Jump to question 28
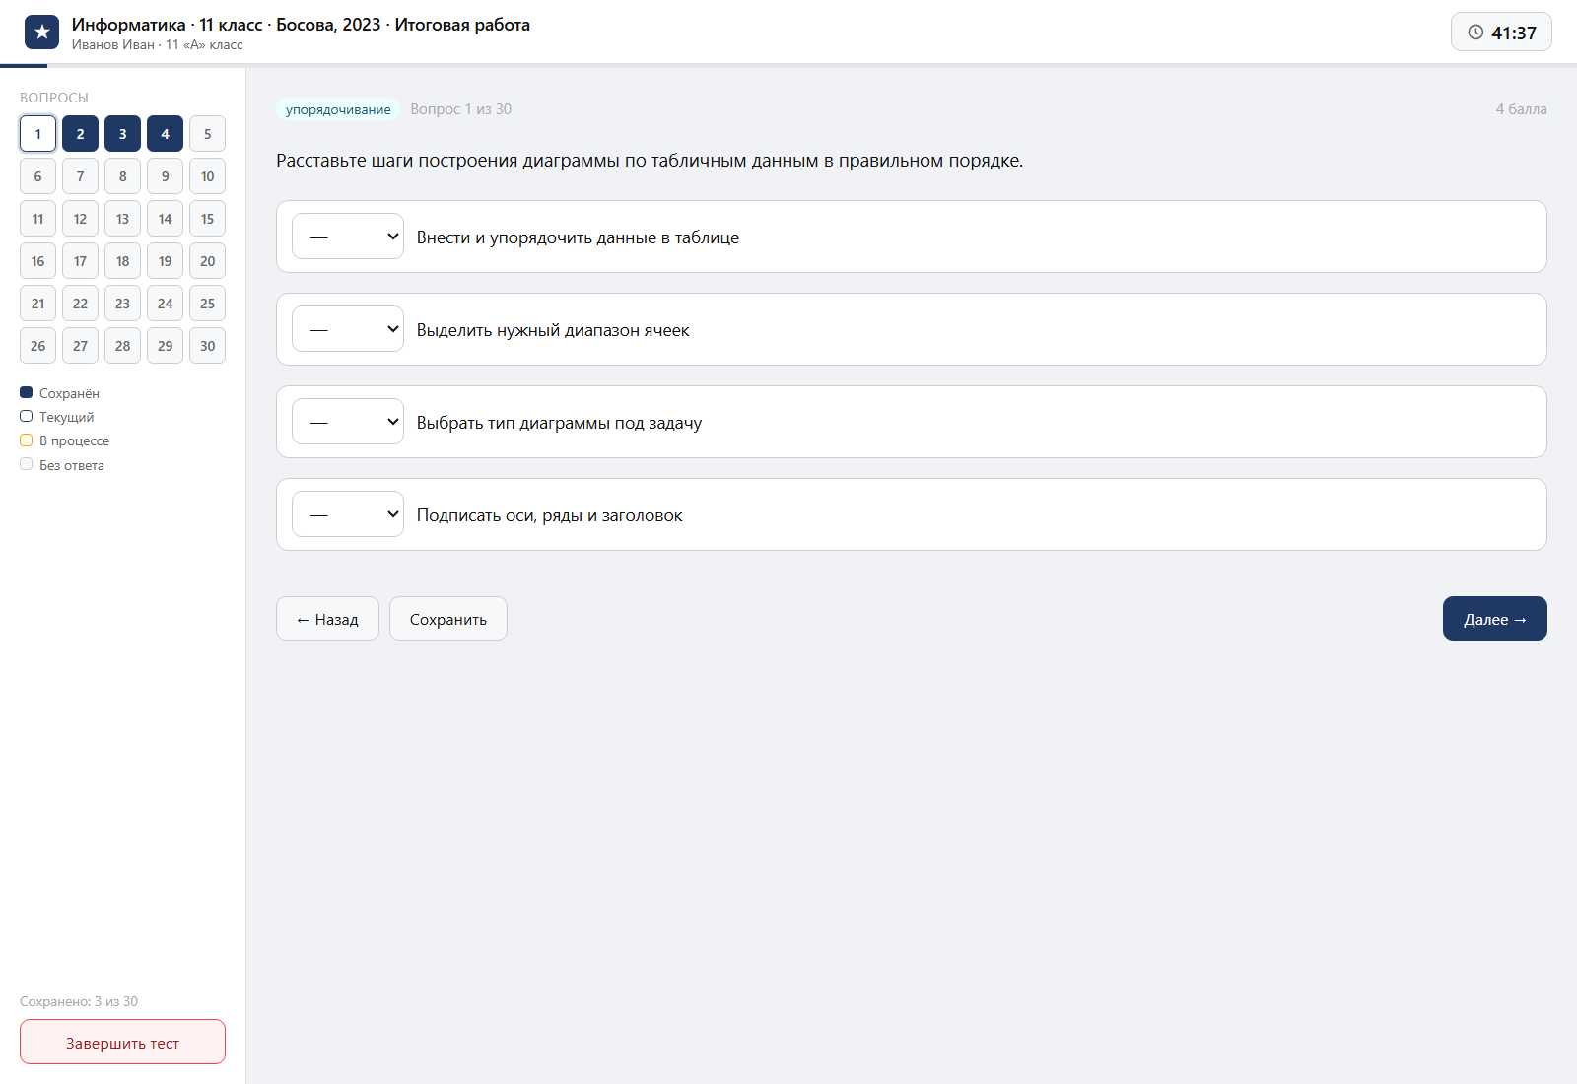The width and height of the screenshot is (1577, 1084). pyautogui.click(x=122, y=346)
